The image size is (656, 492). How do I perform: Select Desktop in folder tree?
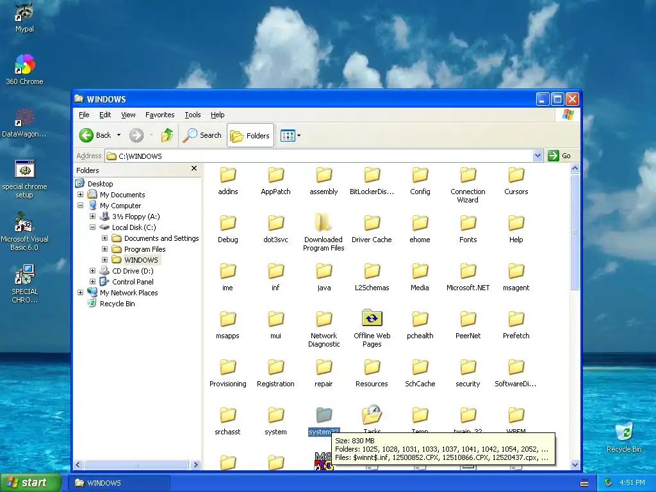click(100, 184)
